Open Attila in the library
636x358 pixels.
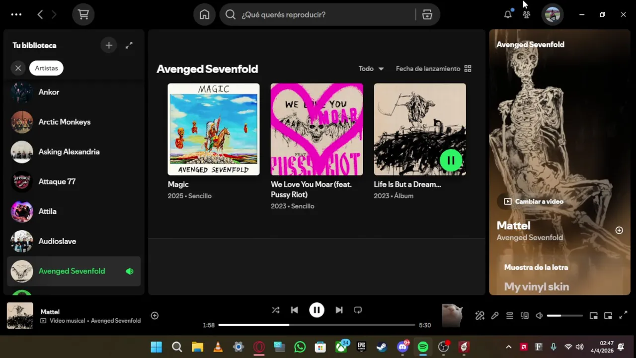point(74,211)
